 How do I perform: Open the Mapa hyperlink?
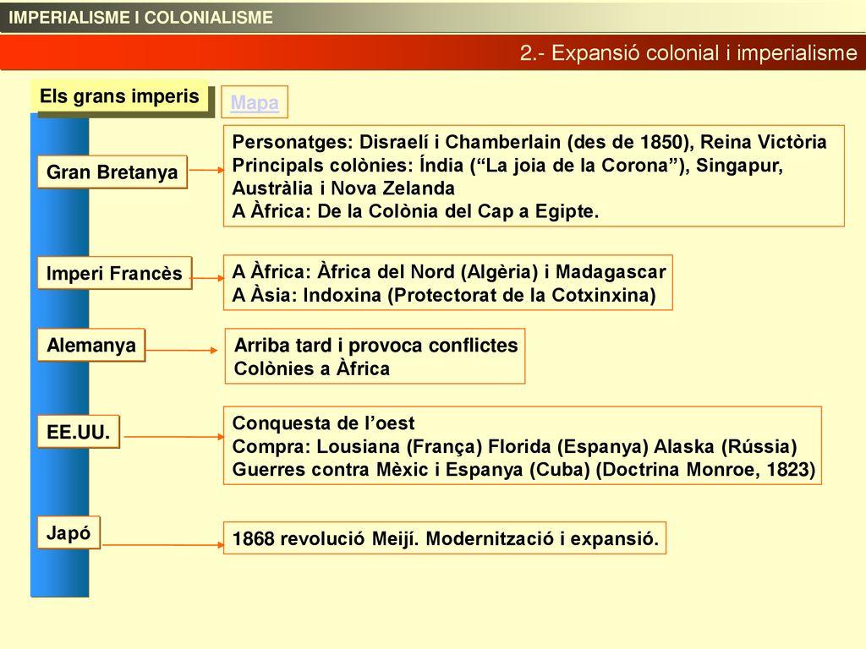[254, 102]
